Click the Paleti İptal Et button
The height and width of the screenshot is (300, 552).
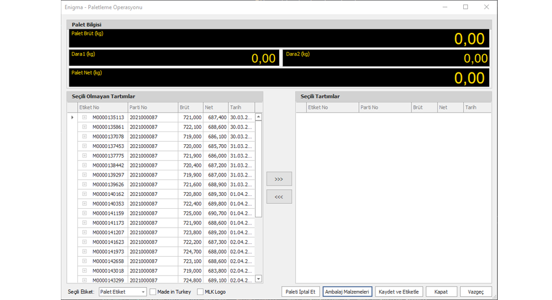[x=301, y=292]
